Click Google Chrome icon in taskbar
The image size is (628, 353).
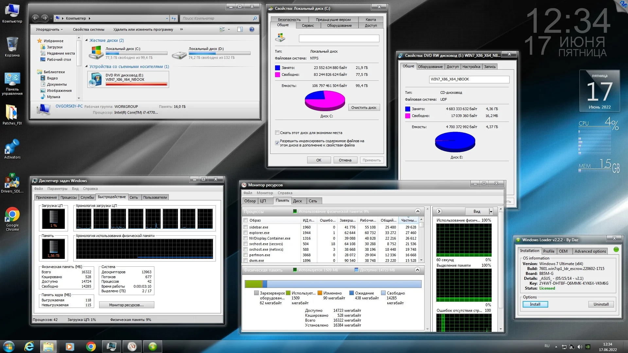coord(91,346)
